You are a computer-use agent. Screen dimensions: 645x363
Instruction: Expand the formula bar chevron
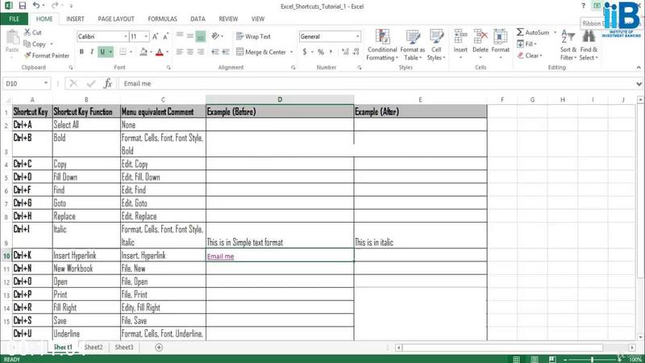click(639, 84)
